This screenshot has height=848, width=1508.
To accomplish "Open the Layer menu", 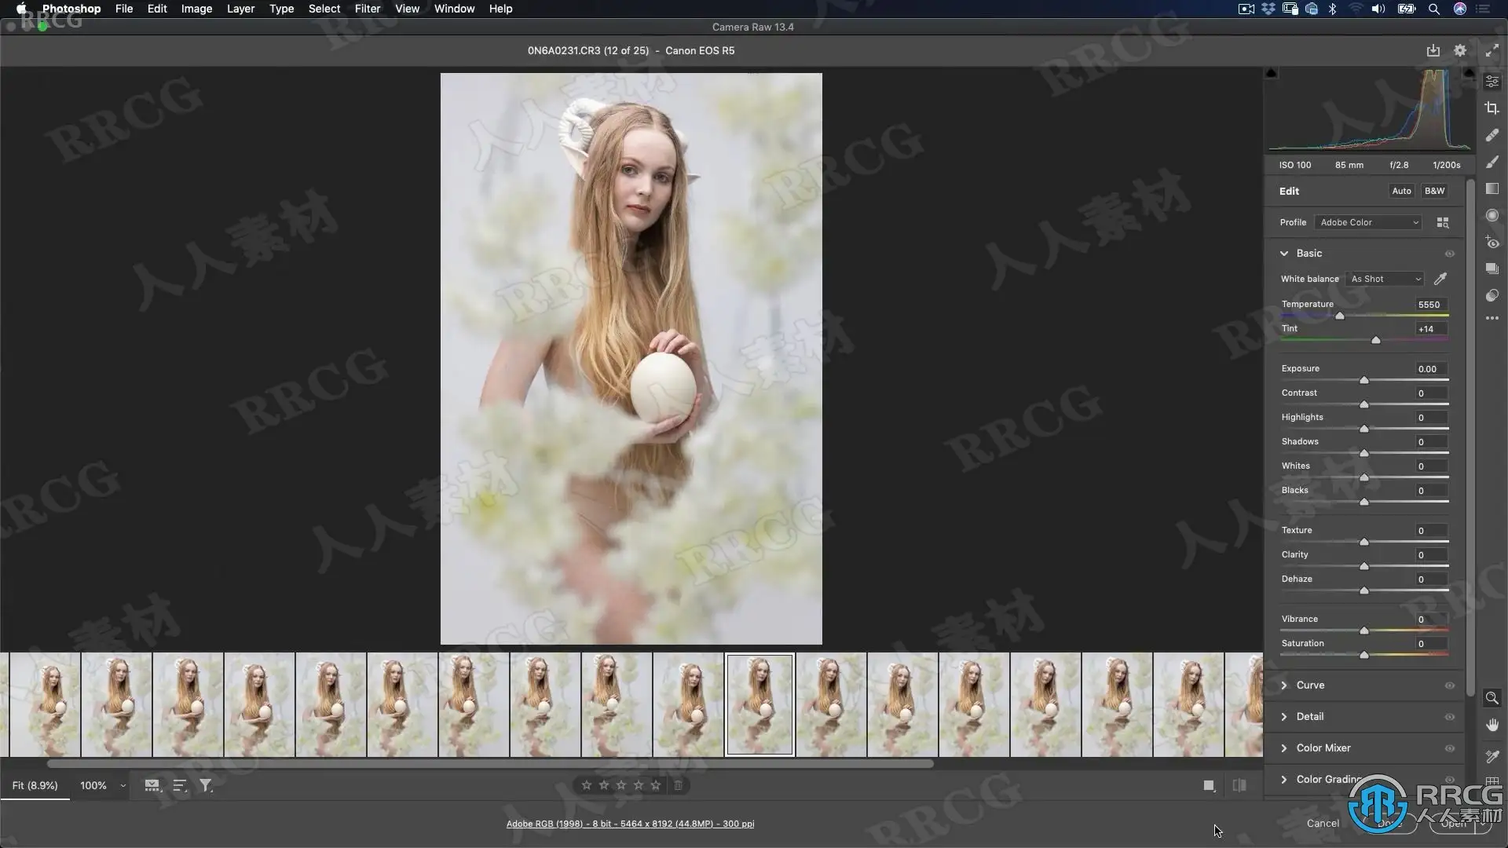I will pos(240,9).
